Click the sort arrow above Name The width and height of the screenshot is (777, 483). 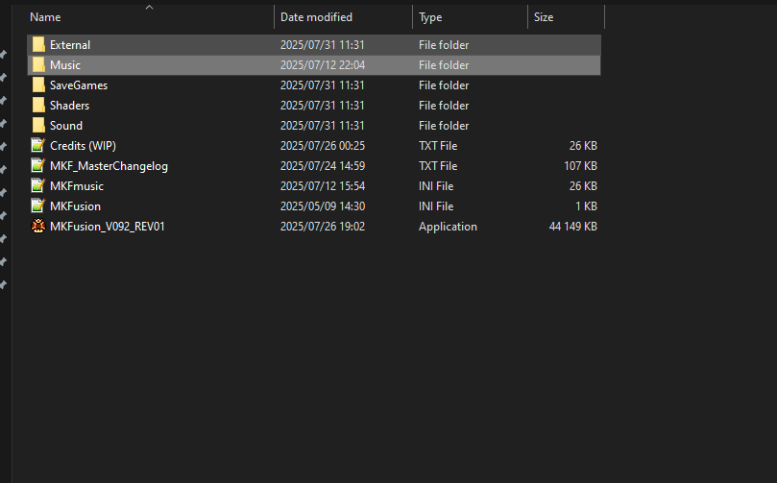pyautogui.click(x=149, y=8)
